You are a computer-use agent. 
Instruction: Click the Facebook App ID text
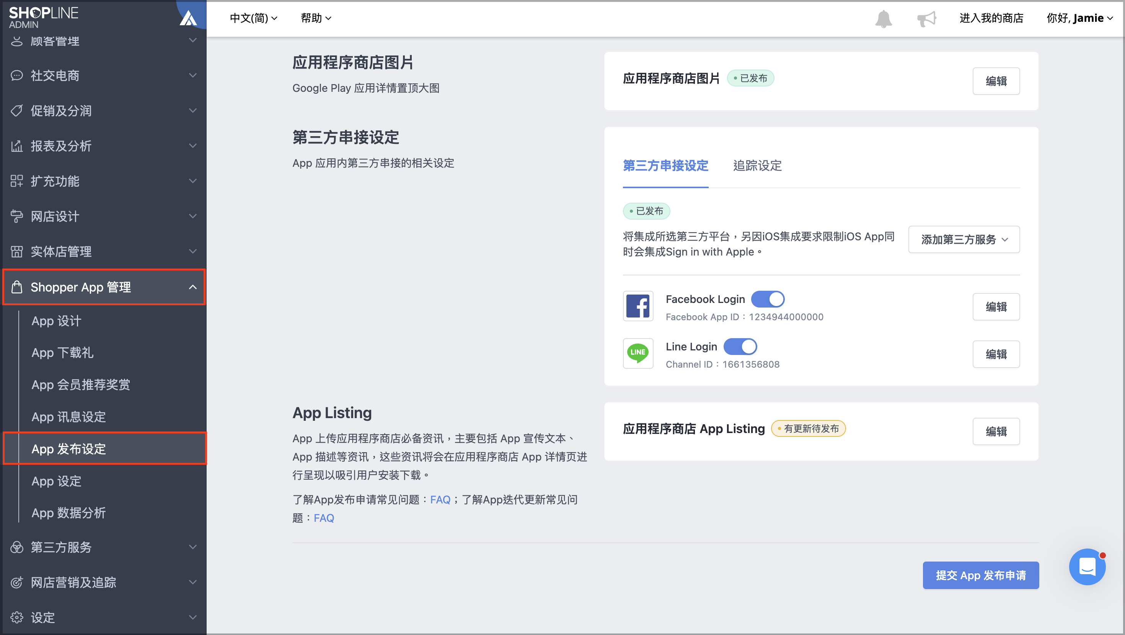[744, 317]
